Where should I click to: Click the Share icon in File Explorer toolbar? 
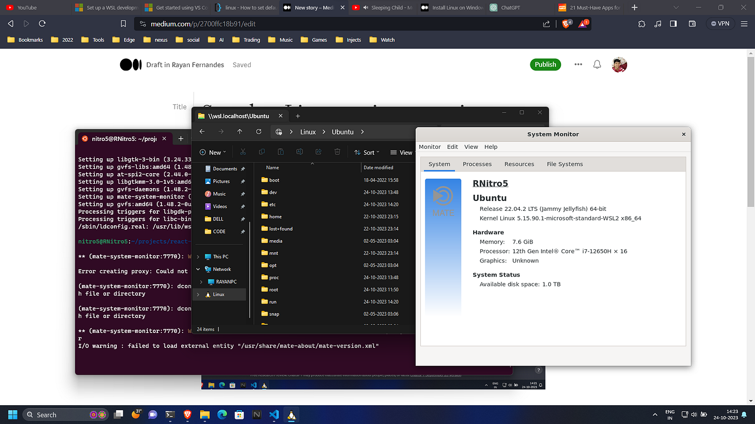coord(318,152)
